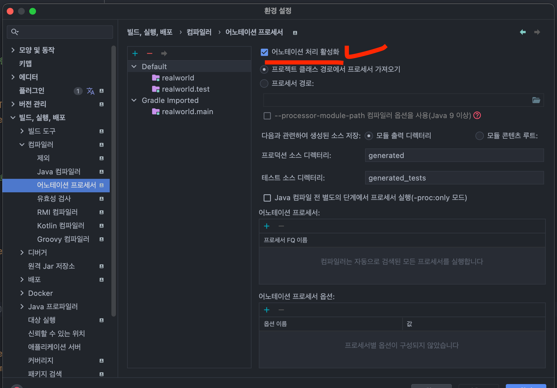Click the red question mark help icon

point(477,115)
